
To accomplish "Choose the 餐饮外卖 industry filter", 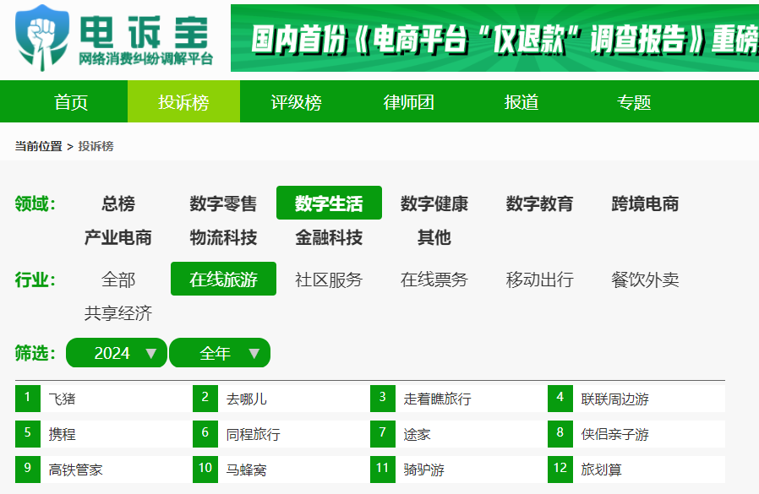I will pyautogui.click(x=645, y=280).
